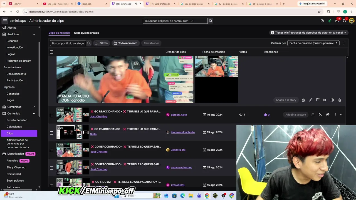The image size is (356, 200).
Task: Click Añadir a la story for gerson_xznn clip
Action: 296,115
